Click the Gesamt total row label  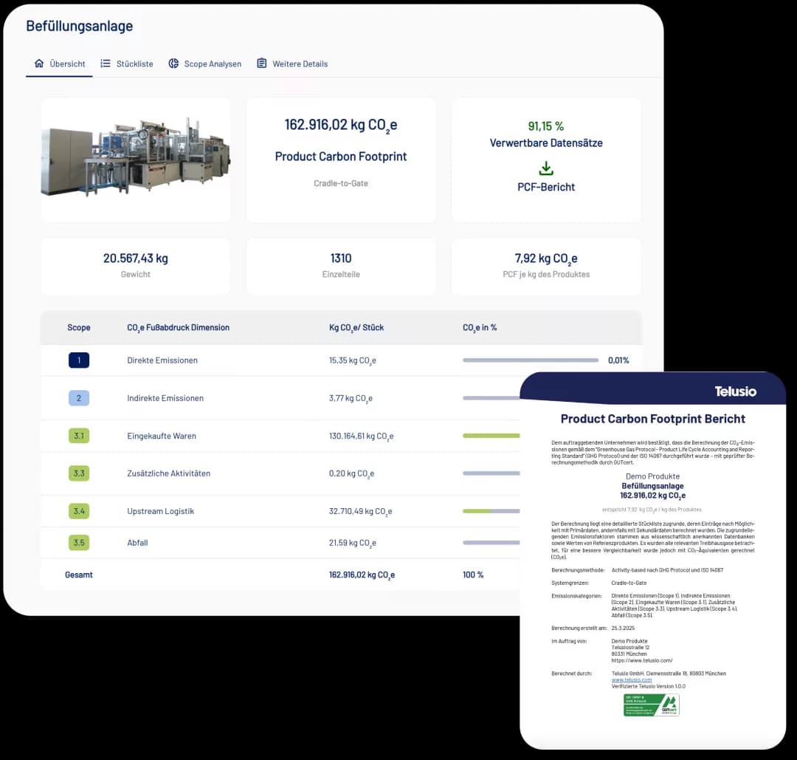tap(79, 575)
